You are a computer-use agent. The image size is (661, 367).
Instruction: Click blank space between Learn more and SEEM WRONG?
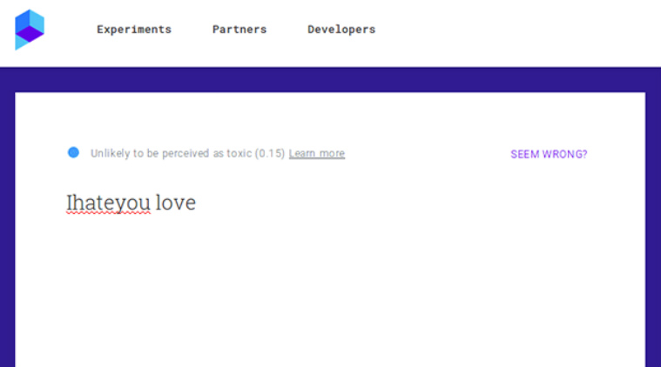point(427,154)
